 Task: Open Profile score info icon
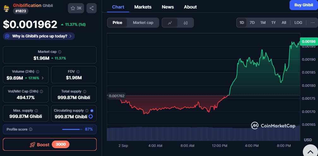coord(31,129)
